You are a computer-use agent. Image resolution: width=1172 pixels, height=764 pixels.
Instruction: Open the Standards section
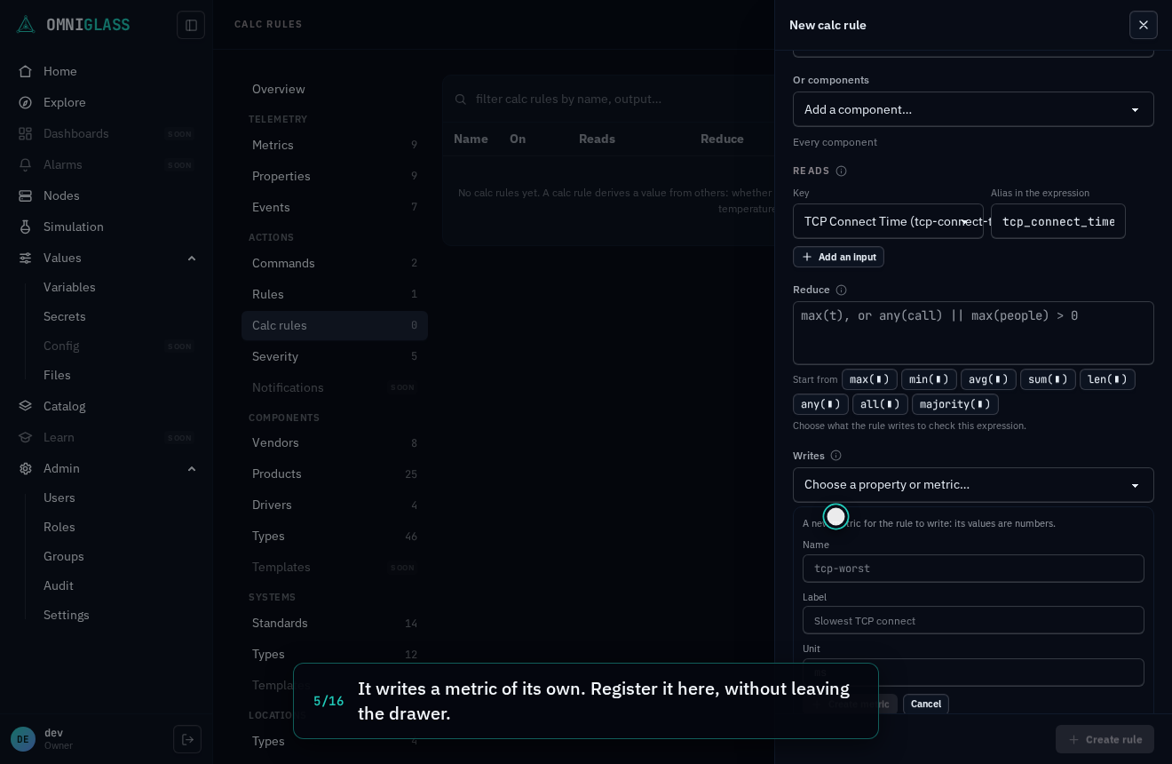(x=335, y=623)
